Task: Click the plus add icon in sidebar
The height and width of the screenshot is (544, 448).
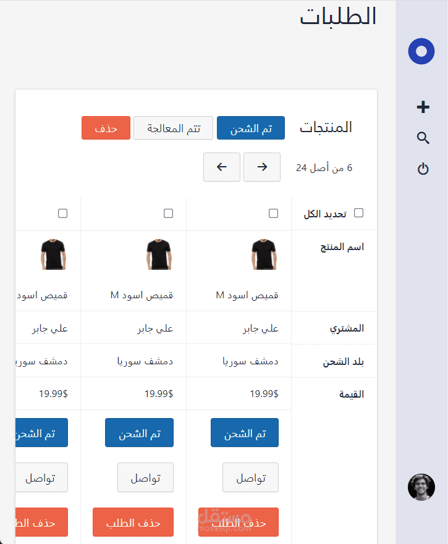Action: pyautogui.click(x=423, y=107)
